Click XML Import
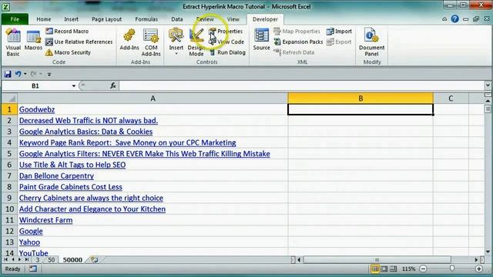The height and width of the screenshot is (277, 493). click(x=339, y=31)
